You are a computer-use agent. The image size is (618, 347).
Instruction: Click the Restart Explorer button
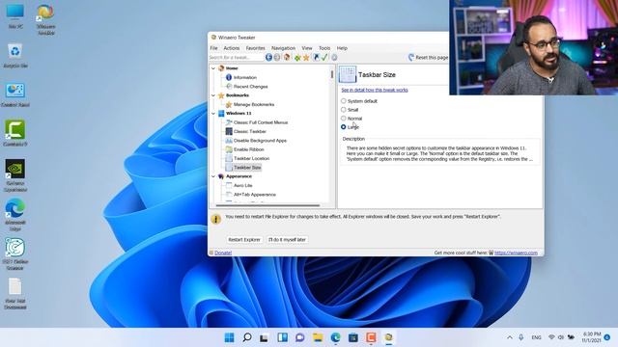tap(244, 240)
